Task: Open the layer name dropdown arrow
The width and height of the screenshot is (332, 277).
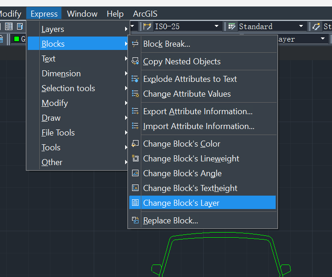Action: [323, 39]
